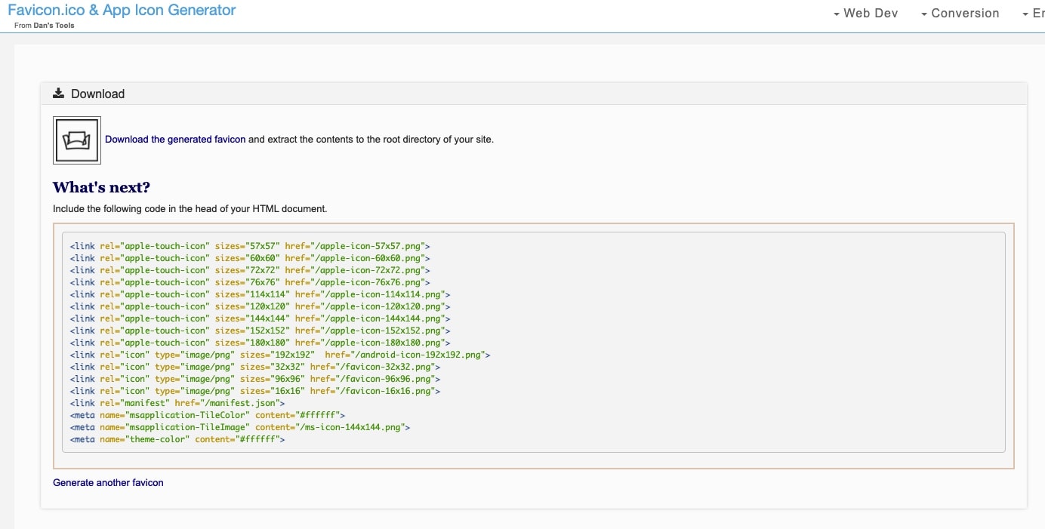Follow the "Generate another favicon" link
This screenshot has height=529, width=1045.
point(108,482)
